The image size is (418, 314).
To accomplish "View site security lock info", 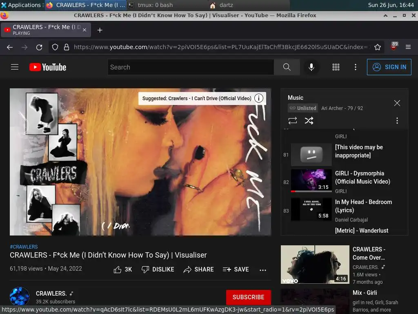I will [67, 47].
